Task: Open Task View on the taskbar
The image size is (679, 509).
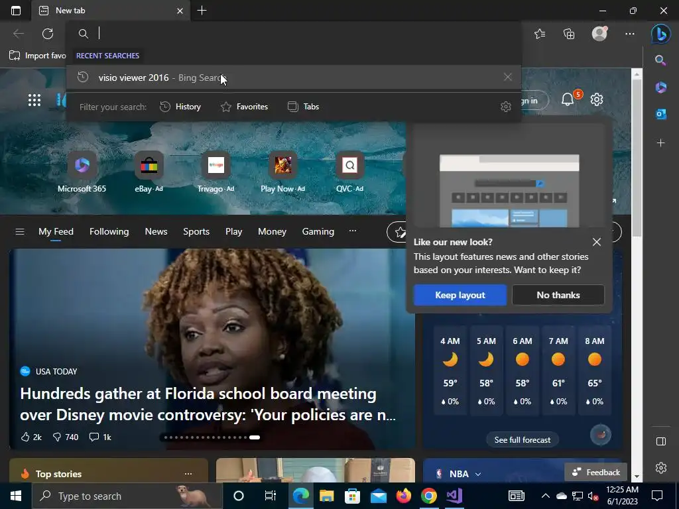Action: (x=271, y=496)
